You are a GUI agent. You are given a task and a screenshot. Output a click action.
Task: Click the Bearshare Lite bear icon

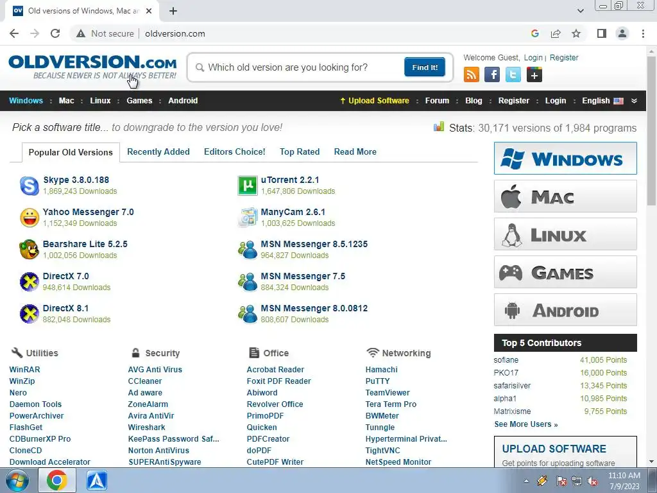(30, 250)
